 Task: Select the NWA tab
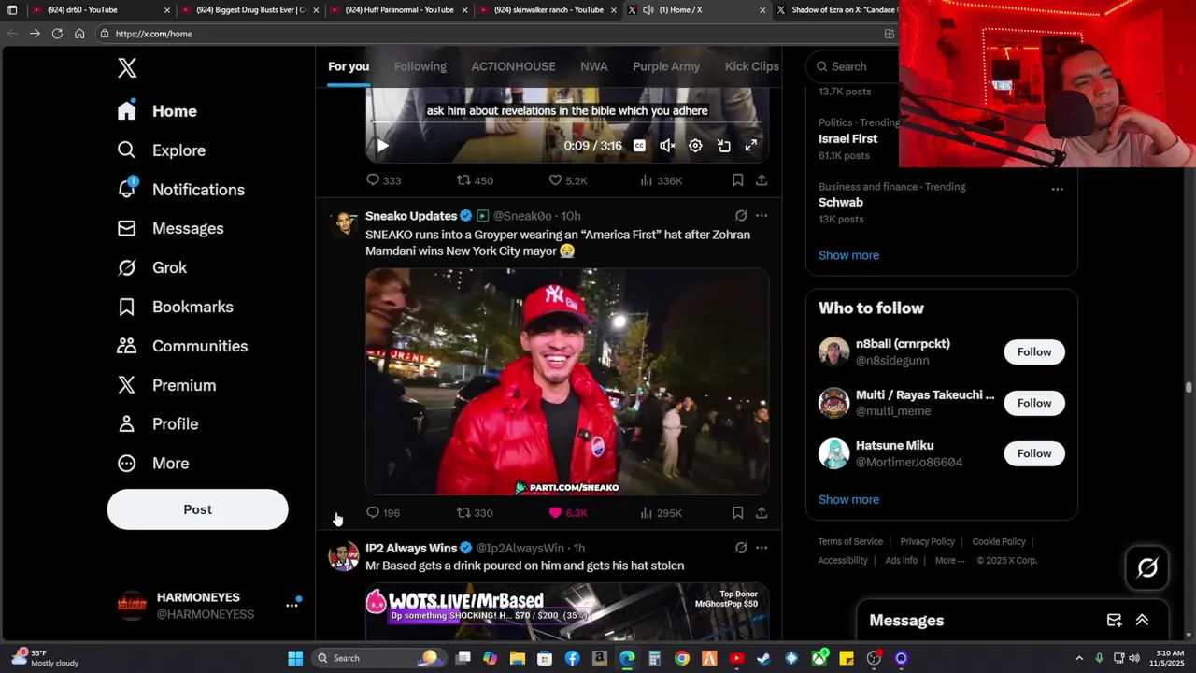594,66
